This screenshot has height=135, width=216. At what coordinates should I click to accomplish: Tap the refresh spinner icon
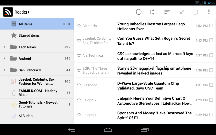coord(195,12)
